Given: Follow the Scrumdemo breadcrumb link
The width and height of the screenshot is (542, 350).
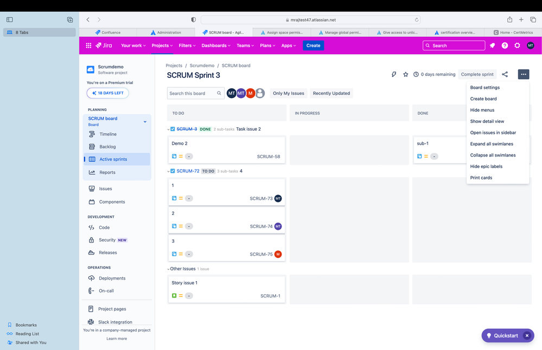Looking at the screenshot, I should point(202,66).
